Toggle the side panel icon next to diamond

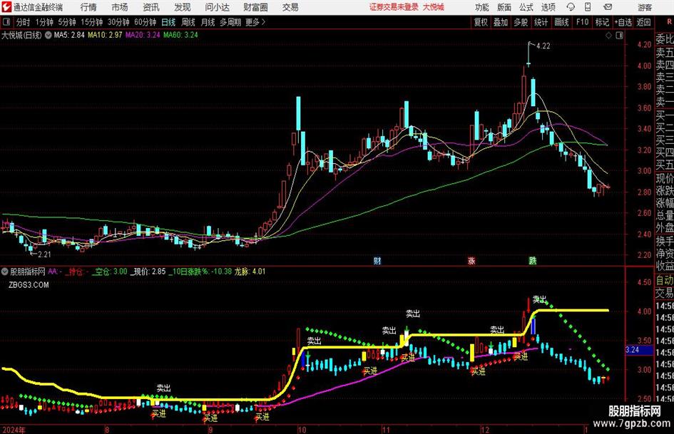(x=619, y=36)
